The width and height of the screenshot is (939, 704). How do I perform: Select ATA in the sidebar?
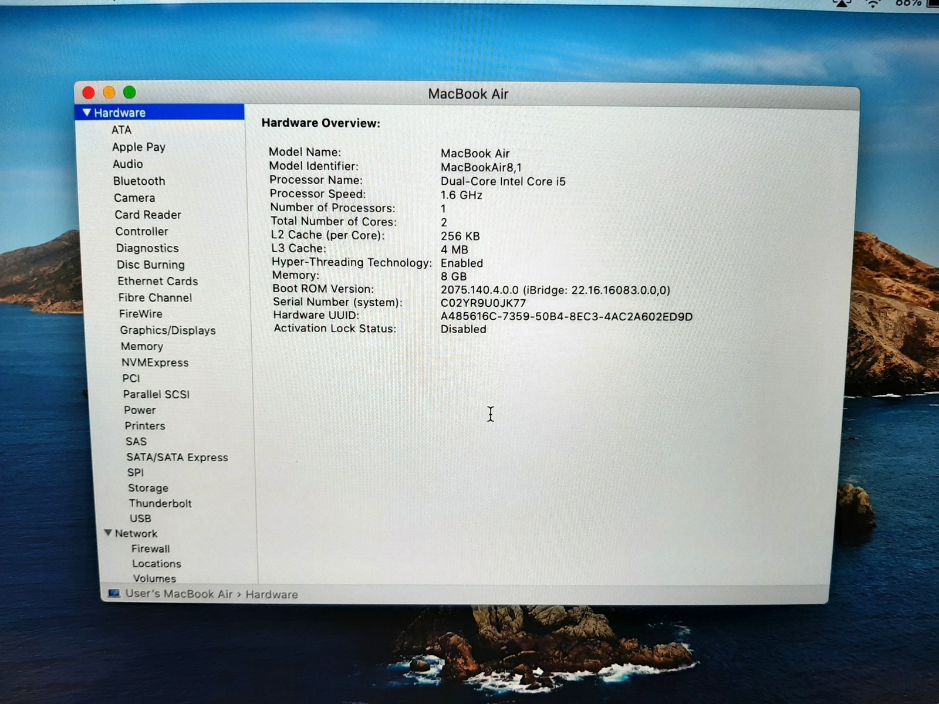point(121,130)
